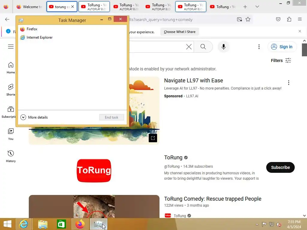Open the ToRung channel logo
This screenshot has width=307, height=230.
pos(94,170)
